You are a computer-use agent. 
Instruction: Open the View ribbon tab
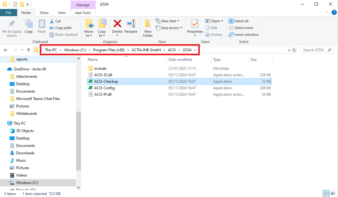coord(61,13)
